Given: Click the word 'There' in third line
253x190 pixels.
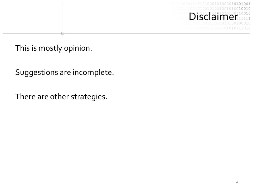Looking at the screenshot, I should 25,97.
